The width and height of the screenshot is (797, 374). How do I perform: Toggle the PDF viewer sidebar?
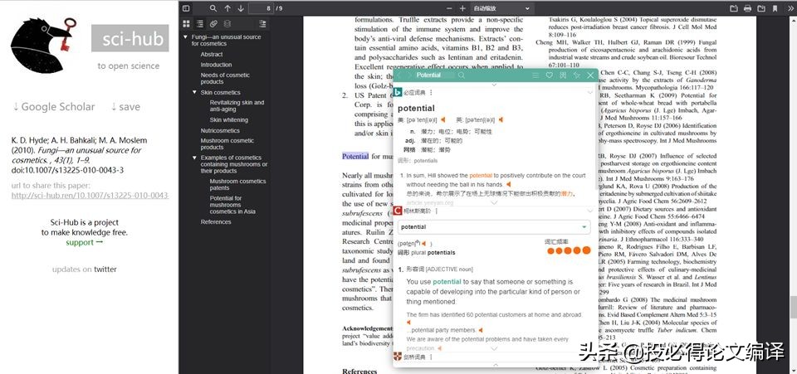186,8
